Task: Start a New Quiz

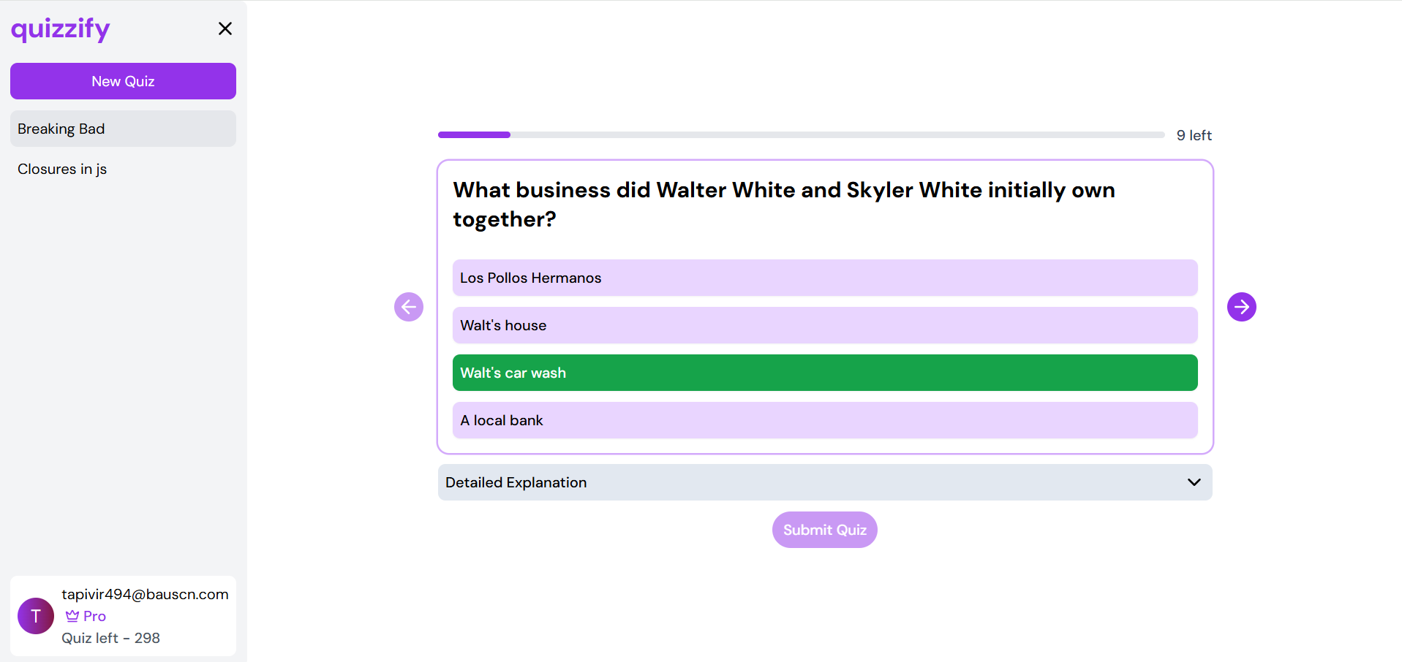Action: 123,81
